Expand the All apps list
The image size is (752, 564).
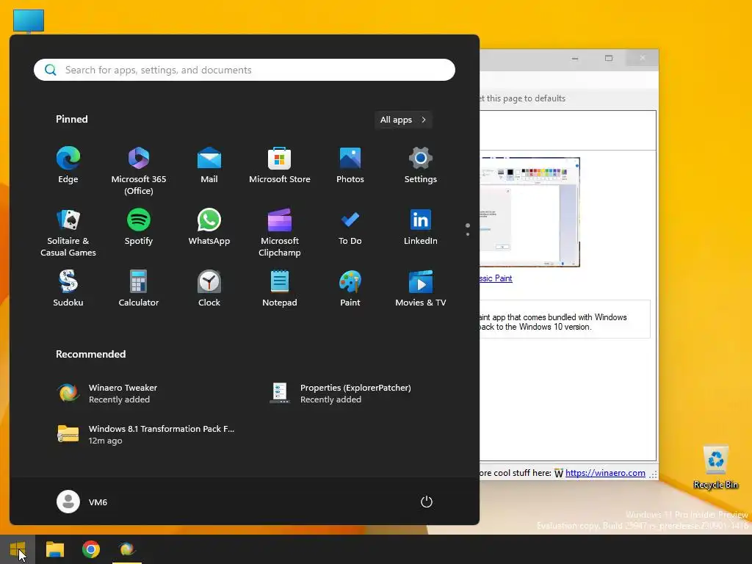[x=403, y=120]
